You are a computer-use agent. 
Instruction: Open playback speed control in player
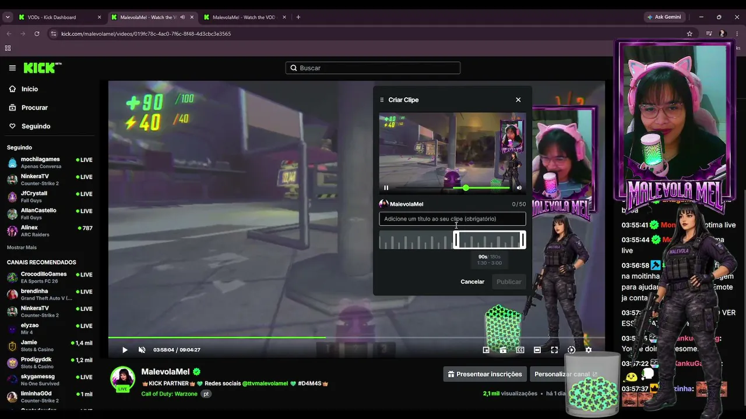(x=571, y=350)
